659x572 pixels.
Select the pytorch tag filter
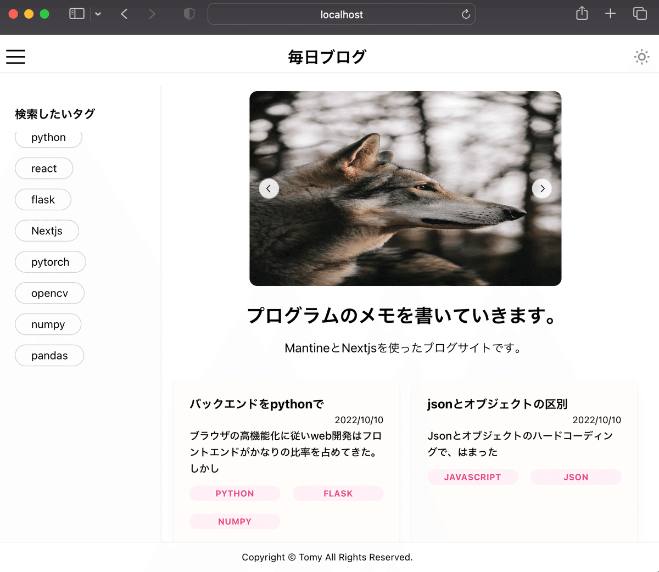(50, 262)
